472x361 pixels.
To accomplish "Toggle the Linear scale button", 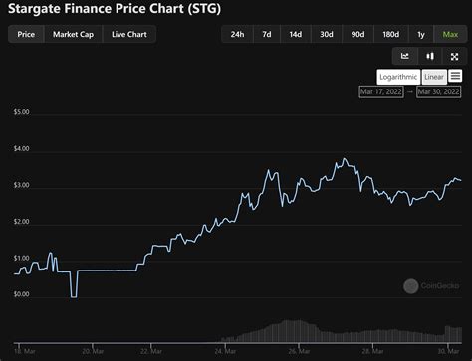I will 434,77.
